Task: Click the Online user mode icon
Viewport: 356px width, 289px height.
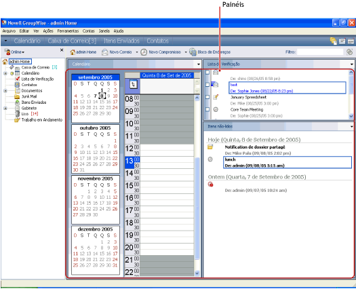Action: coord(7,52)
